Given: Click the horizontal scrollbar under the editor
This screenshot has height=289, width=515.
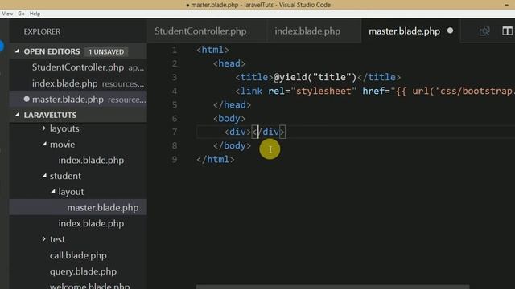Looking at the screenshot, I should coord(332,287).
